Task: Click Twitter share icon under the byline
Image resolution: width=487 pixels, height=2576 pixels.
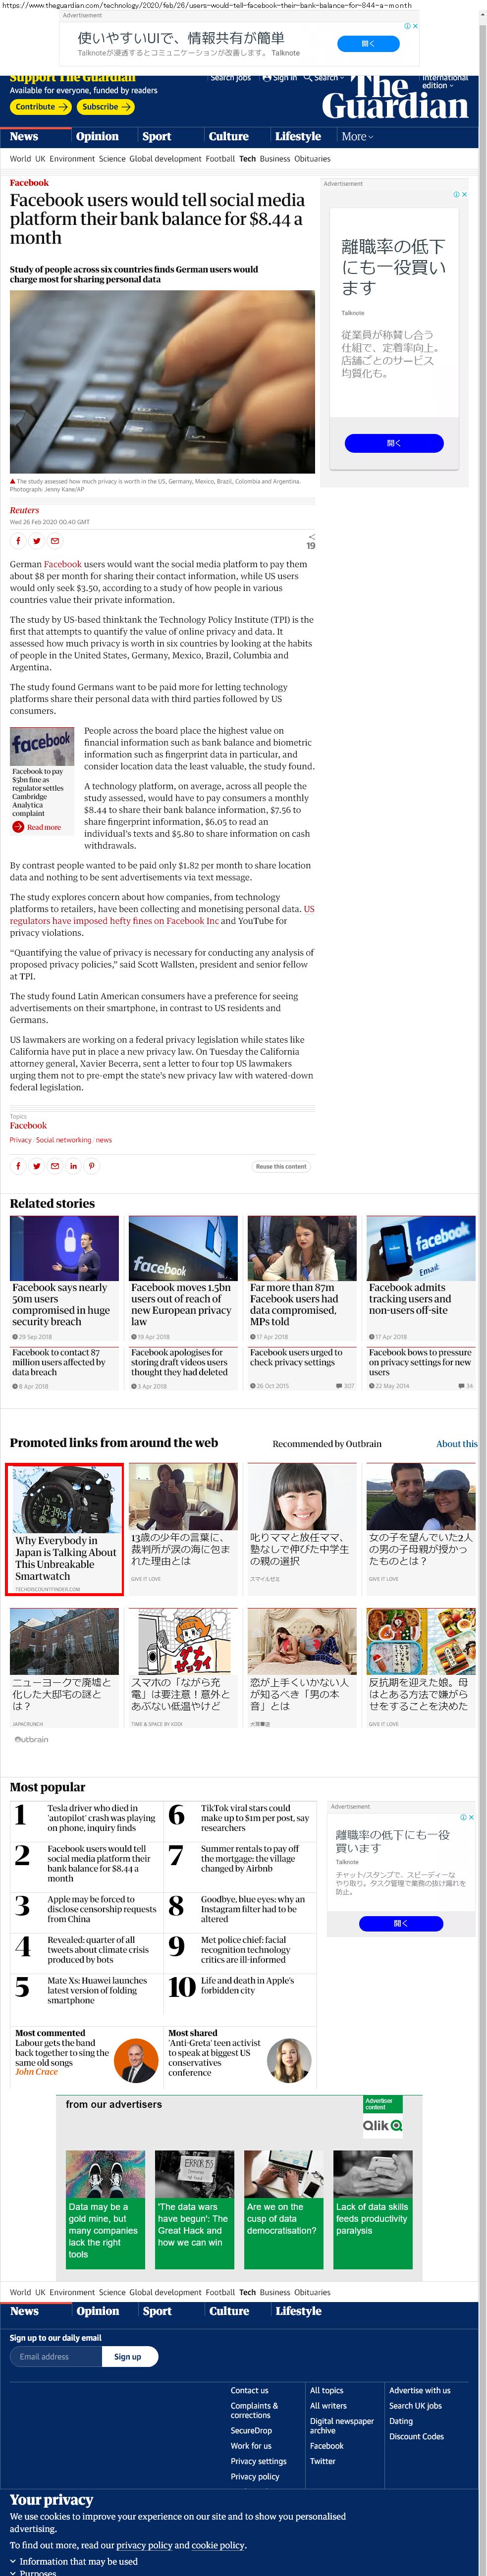Action: click(x=36, y=541)
